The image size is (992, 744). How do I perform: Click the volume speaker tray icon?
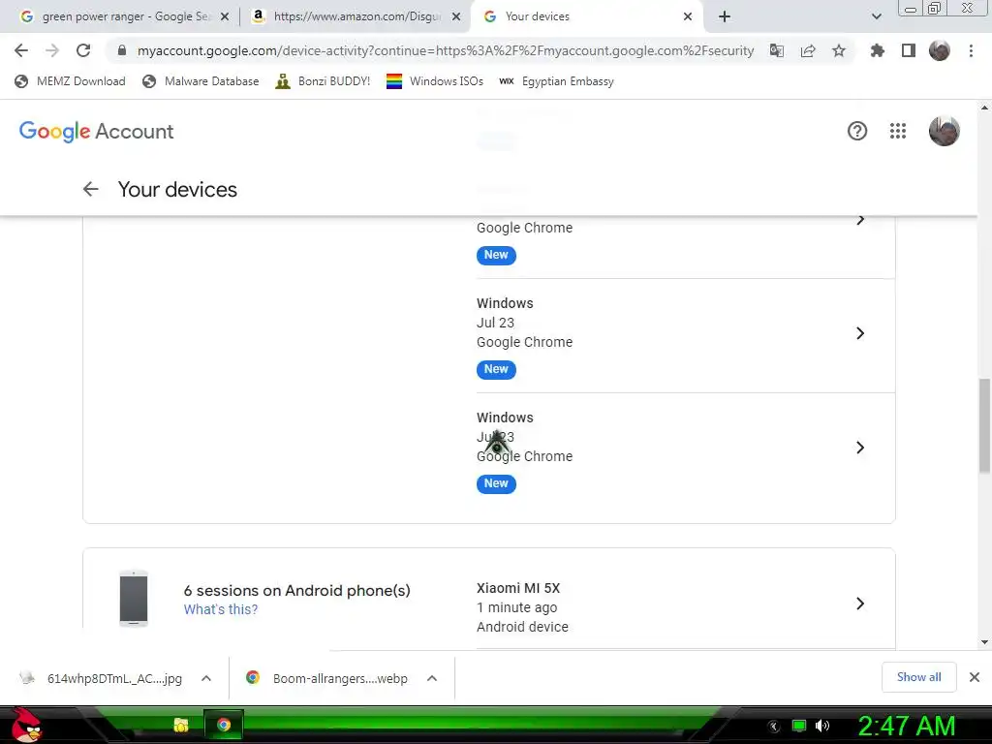coord(822,726)
